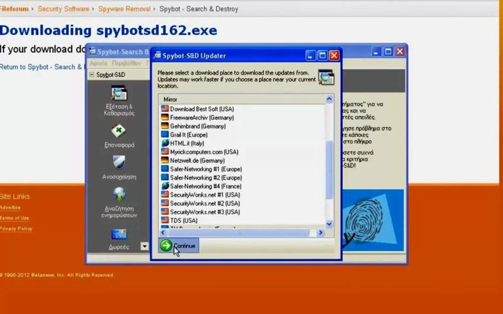This screenshot has height=314, width=503.
Task: Open Δωρεές donations card icon
Action: pyautogui.click(x=119, y=234)
